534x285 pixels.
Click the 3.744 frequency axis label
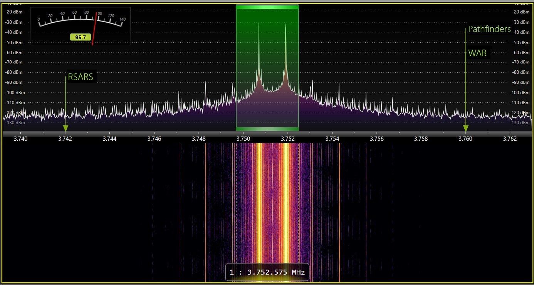[110, 139]
